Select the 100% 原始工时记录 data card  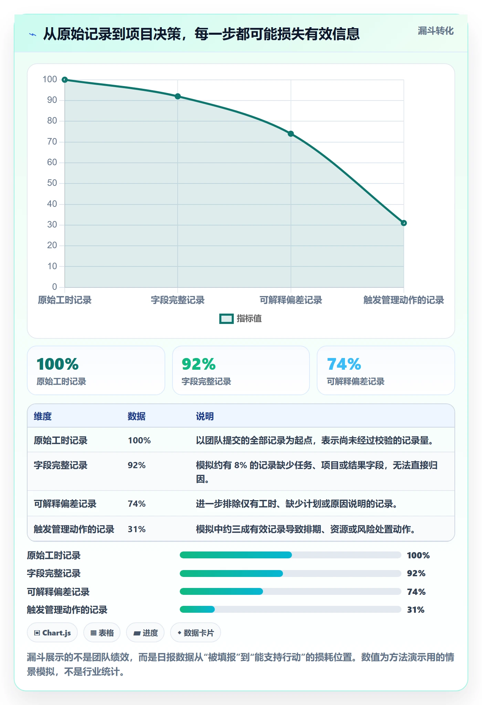tap(96, 370)
